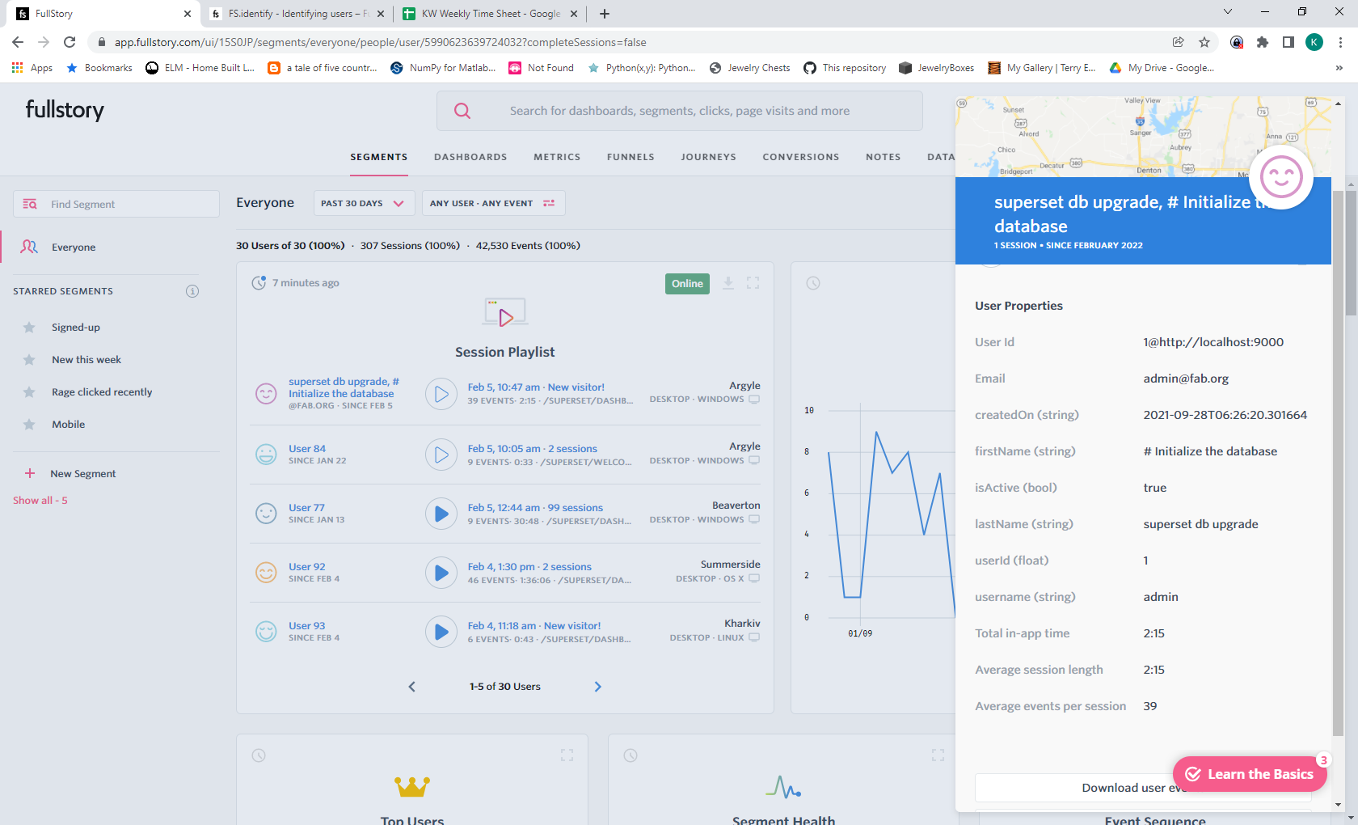Click Show all - 5 link
Image resolution: width=1358 pixels, height=825 pixels.
coord(40,501)
